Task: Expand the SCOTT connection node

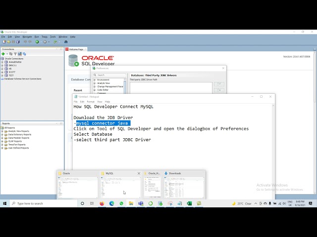Action: (2, 72)
